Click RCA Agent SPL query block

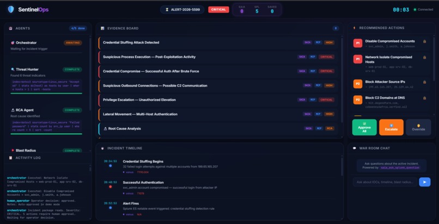pos(46,126)
